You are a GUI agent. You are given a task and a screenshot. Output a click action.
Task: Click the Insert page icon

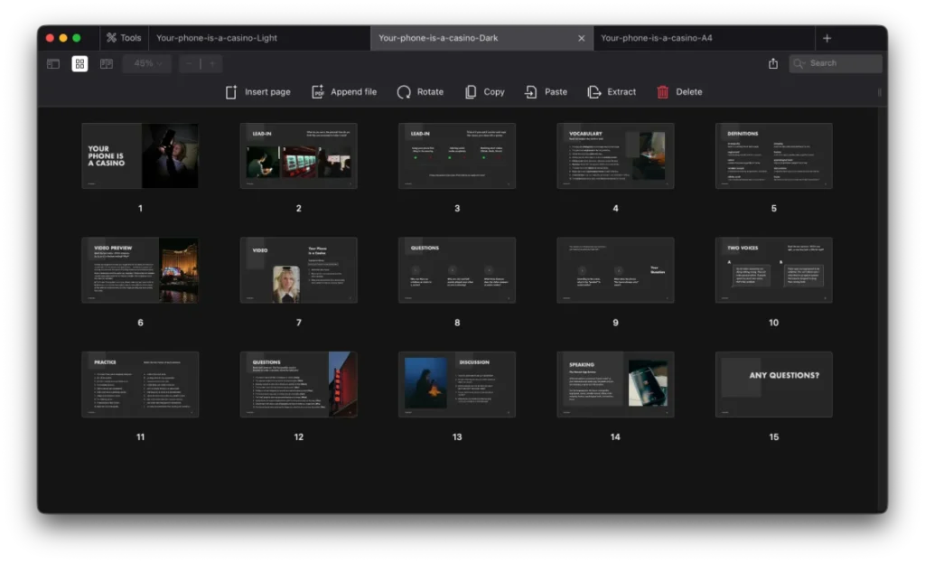pos(231,92)
